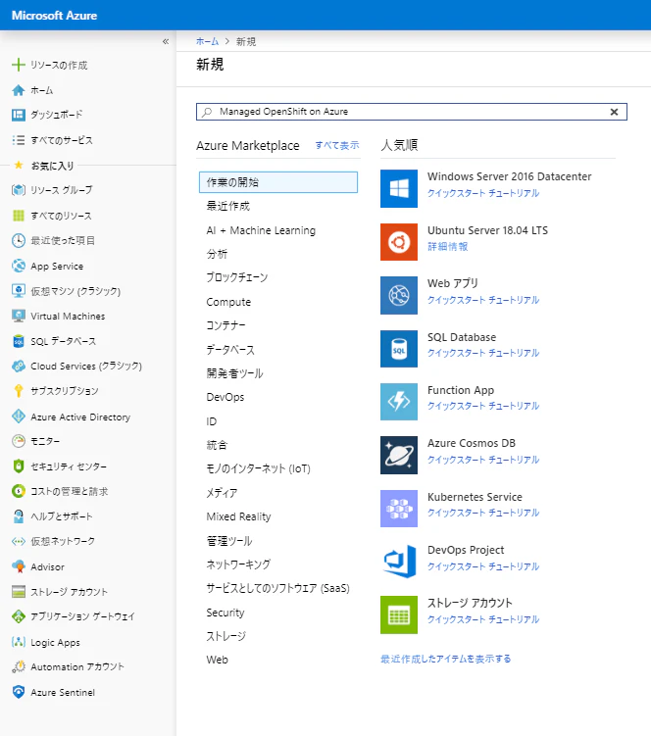The image size is (651, 736).
Task: Select AI + Machine Learning category
Action: coord(261,230)
